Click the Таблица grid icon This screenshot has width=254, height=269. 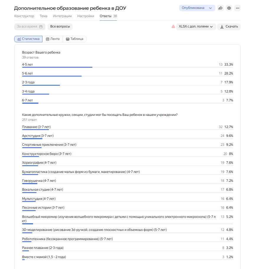[x=68, y=39]
